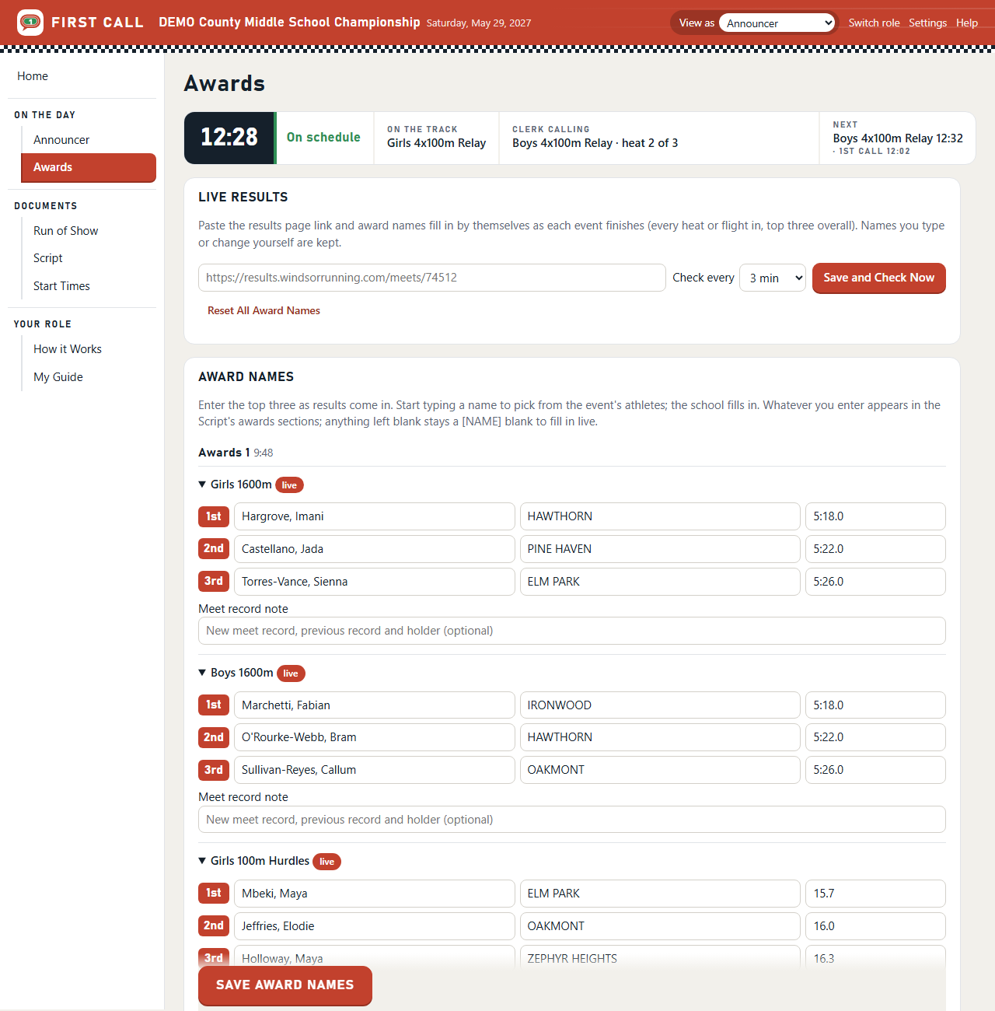Click the 12:28 clock display
The height and width of the screenshot is (1011, 995).
[229, 138]
